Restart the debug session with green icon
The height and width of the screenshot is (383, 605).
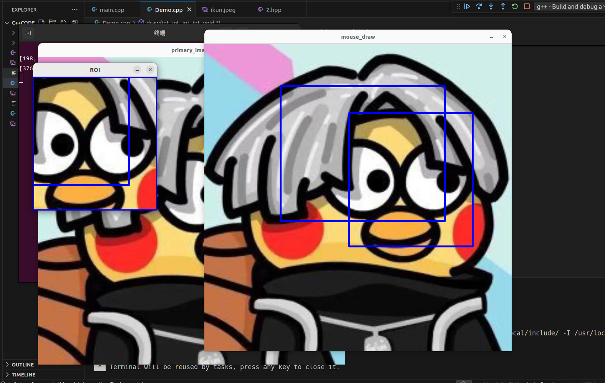(515, 7)
